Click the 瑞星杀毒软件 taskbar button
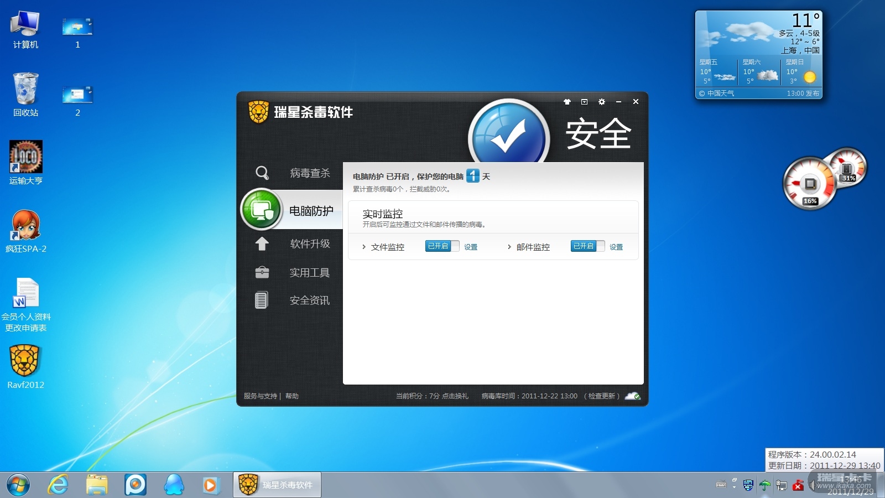 point(277,485)
